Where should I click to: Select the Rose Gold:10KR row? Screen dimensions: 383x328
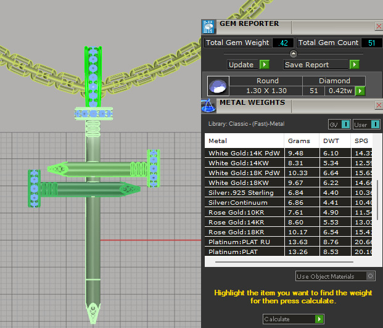point(289,213)
